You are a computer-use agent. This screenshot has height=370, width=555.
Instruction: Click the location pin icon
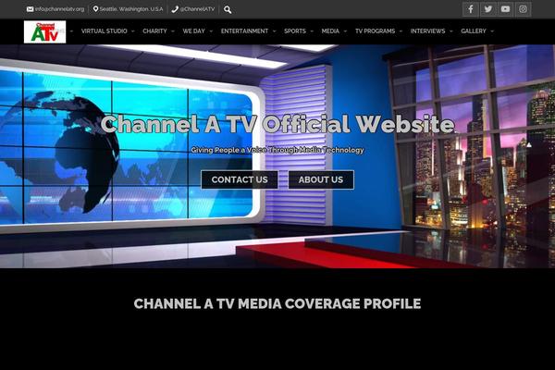point(95,9)
